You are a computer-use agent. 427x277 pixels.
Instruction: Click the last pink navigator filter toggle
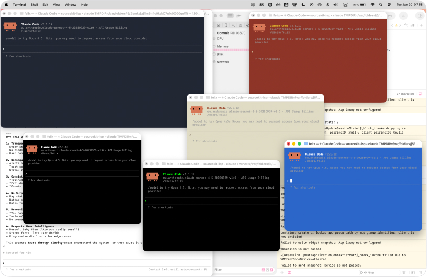pos(271,270)
